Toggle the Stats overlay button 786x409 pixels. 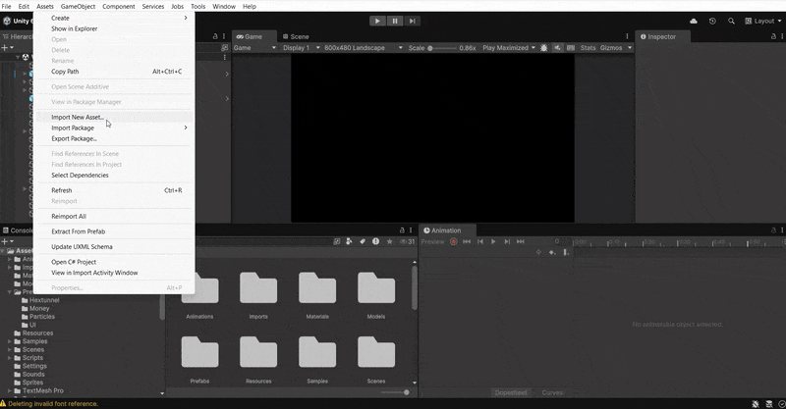pos(588,47)
